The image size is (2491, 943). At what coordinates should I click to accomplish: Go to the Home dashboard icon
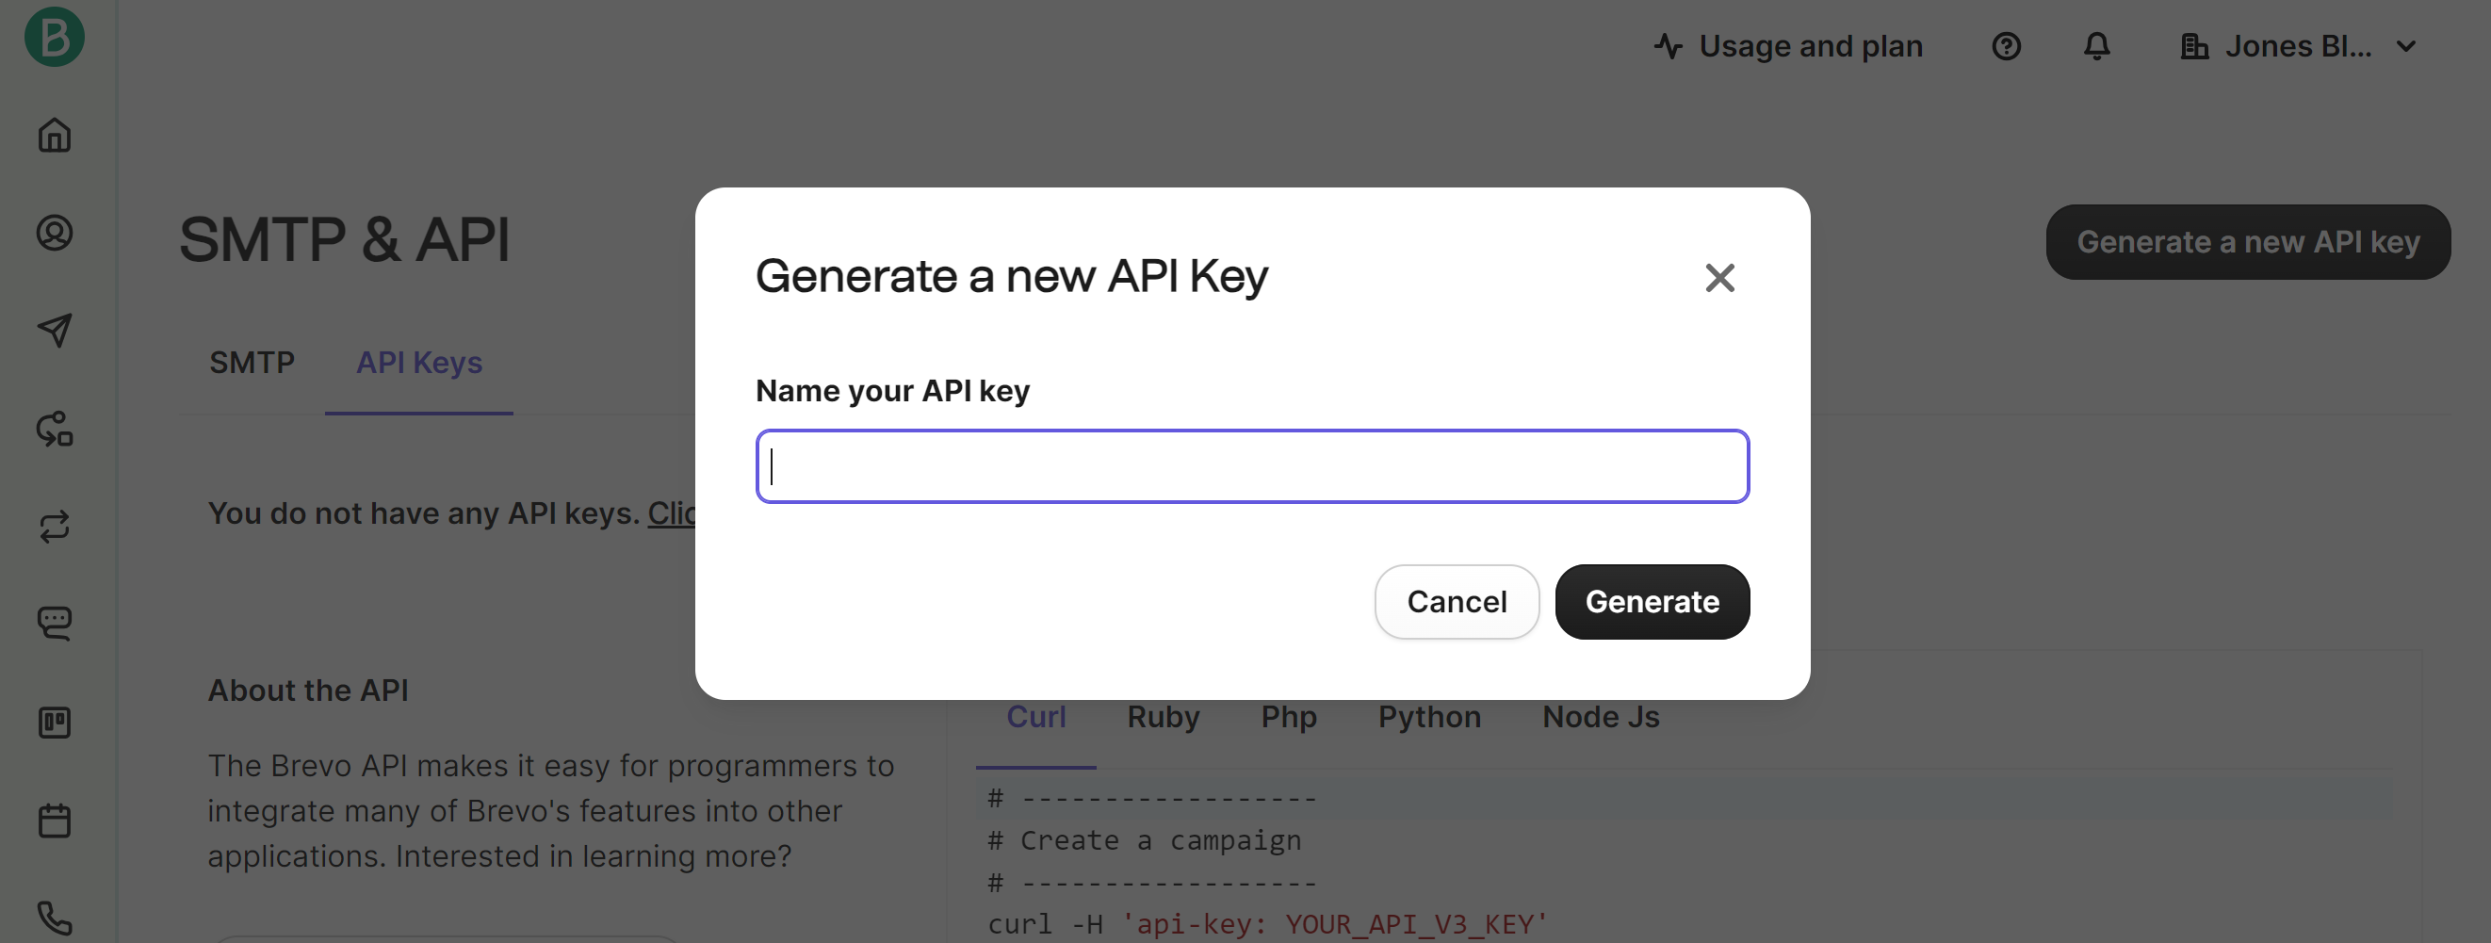coord(54,136)
